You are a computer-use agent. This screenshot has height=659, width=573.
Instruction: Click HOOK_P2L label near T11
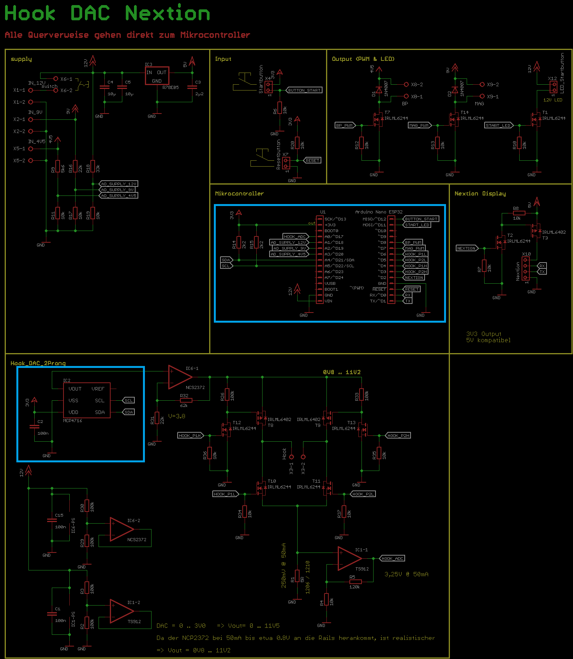(x=363, y=494)
